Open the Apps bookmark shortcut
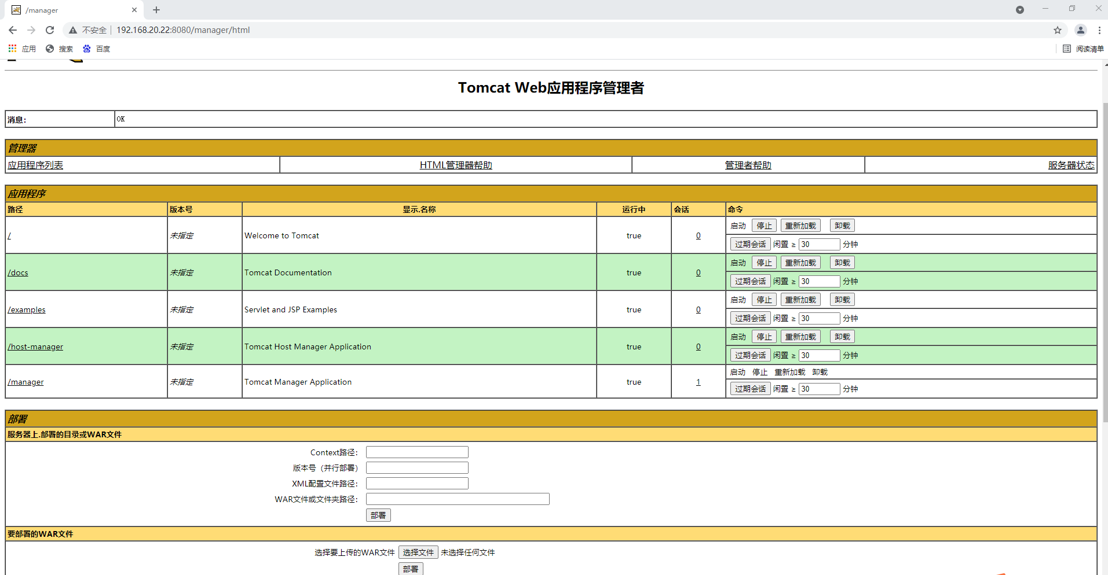Viewport: 1108px width, 575px height. coord(22,49)
